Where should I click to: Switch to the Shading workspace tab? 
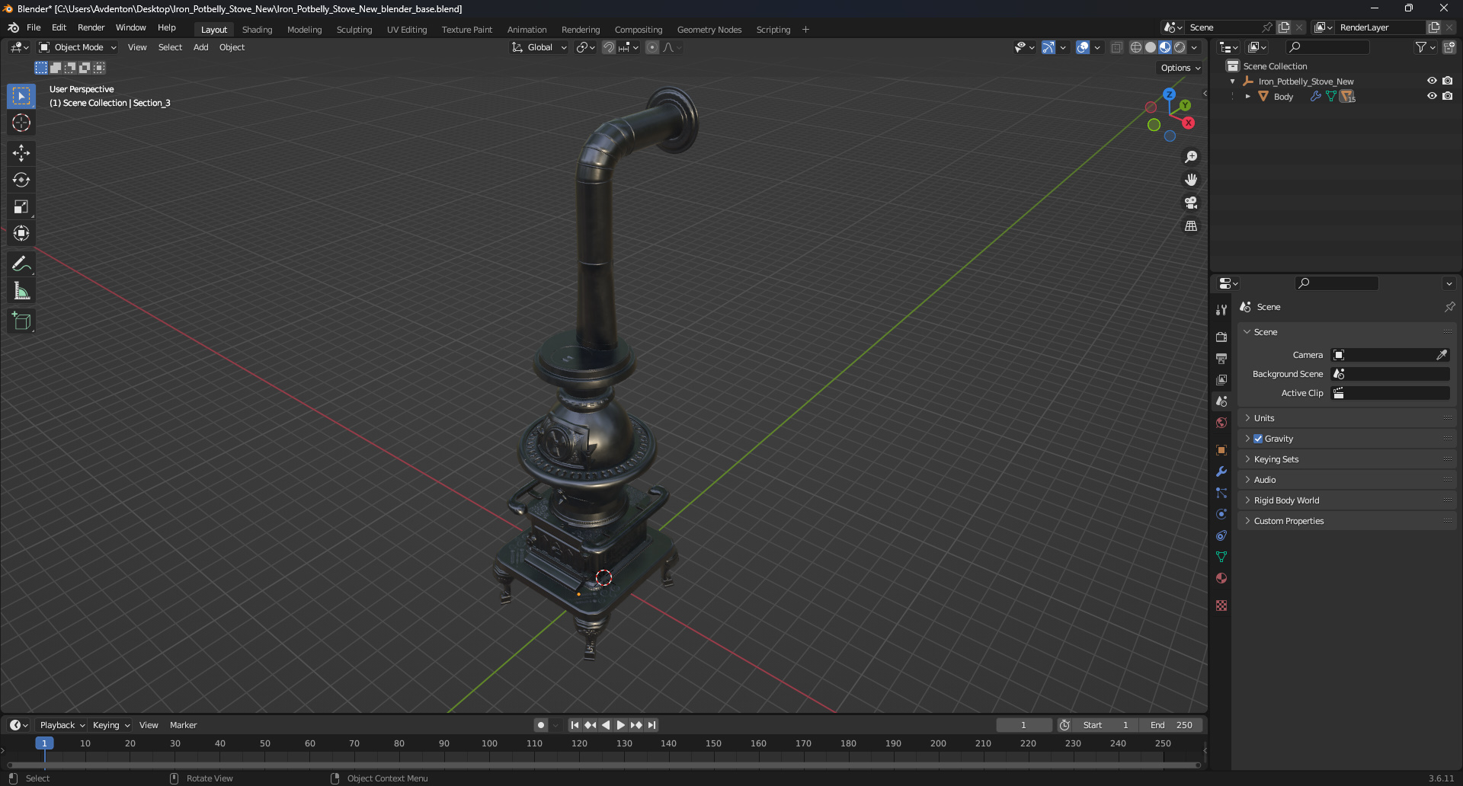pos(257,30)
